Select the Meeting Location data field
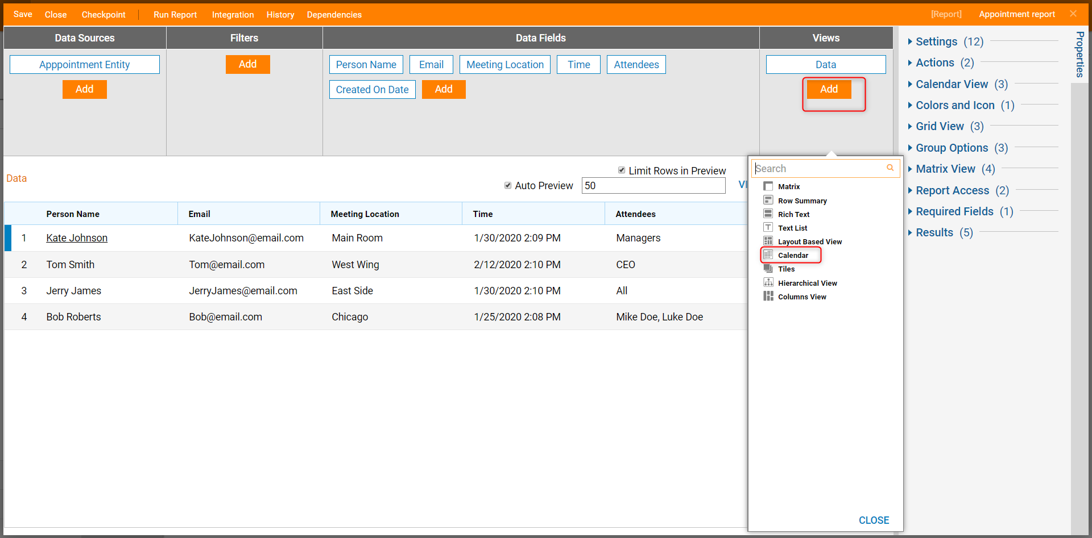Viewport: 1092px width, 538px height. (505, 64)
